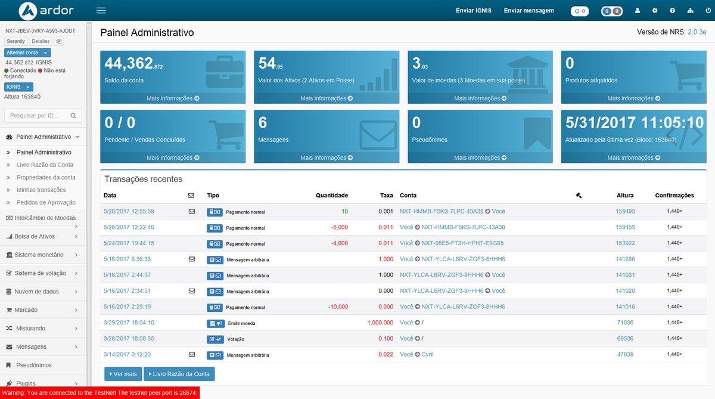This screenshot has width=715, height=399.
Task: Click the type icon of Emitir moeda row
Action: (x=216, y=323)
